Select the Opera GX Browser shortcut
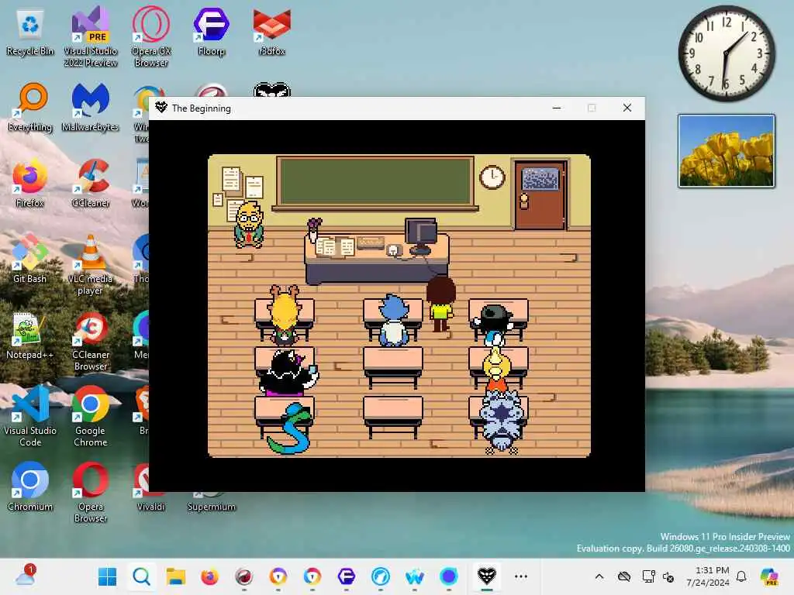This screenshot has width=794, height=595. [151, 36]
